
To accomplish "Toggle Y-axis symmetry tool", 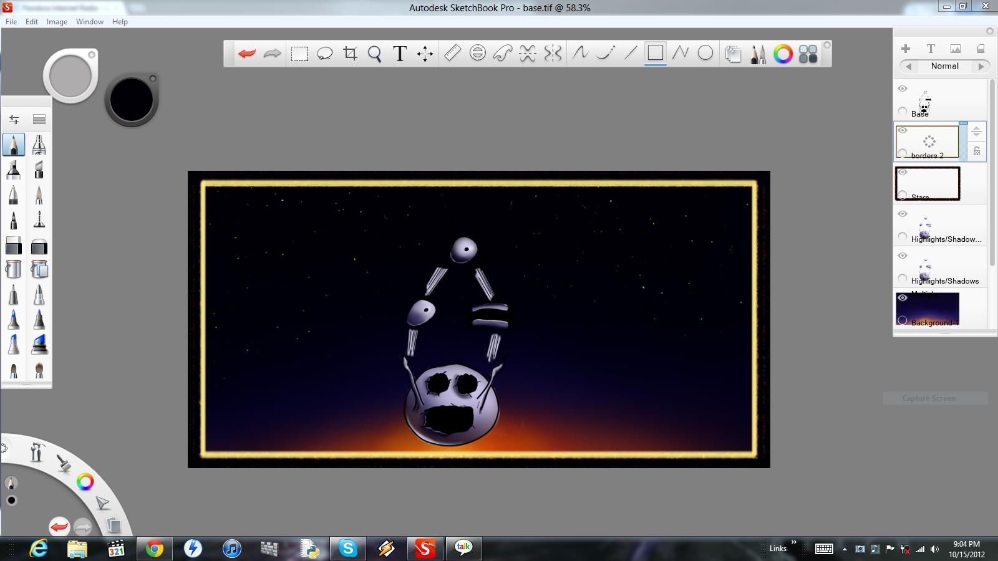I will [x=553, y=54].
